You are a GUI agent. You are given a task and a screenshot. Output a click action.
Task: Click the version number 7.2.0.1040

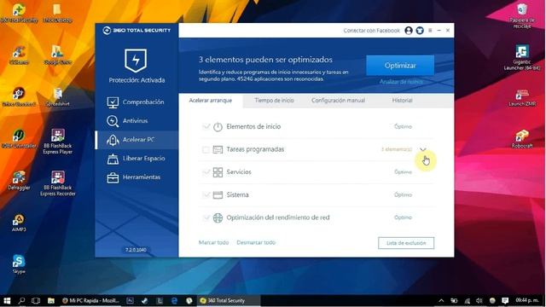[136, 250]
